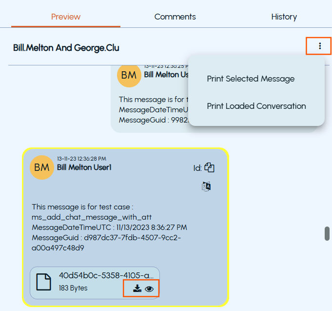The width and height of the screenshot is (332, 311).
Task: Select the highlighted Bill Melton User1 message
Action: coord(125,227)
